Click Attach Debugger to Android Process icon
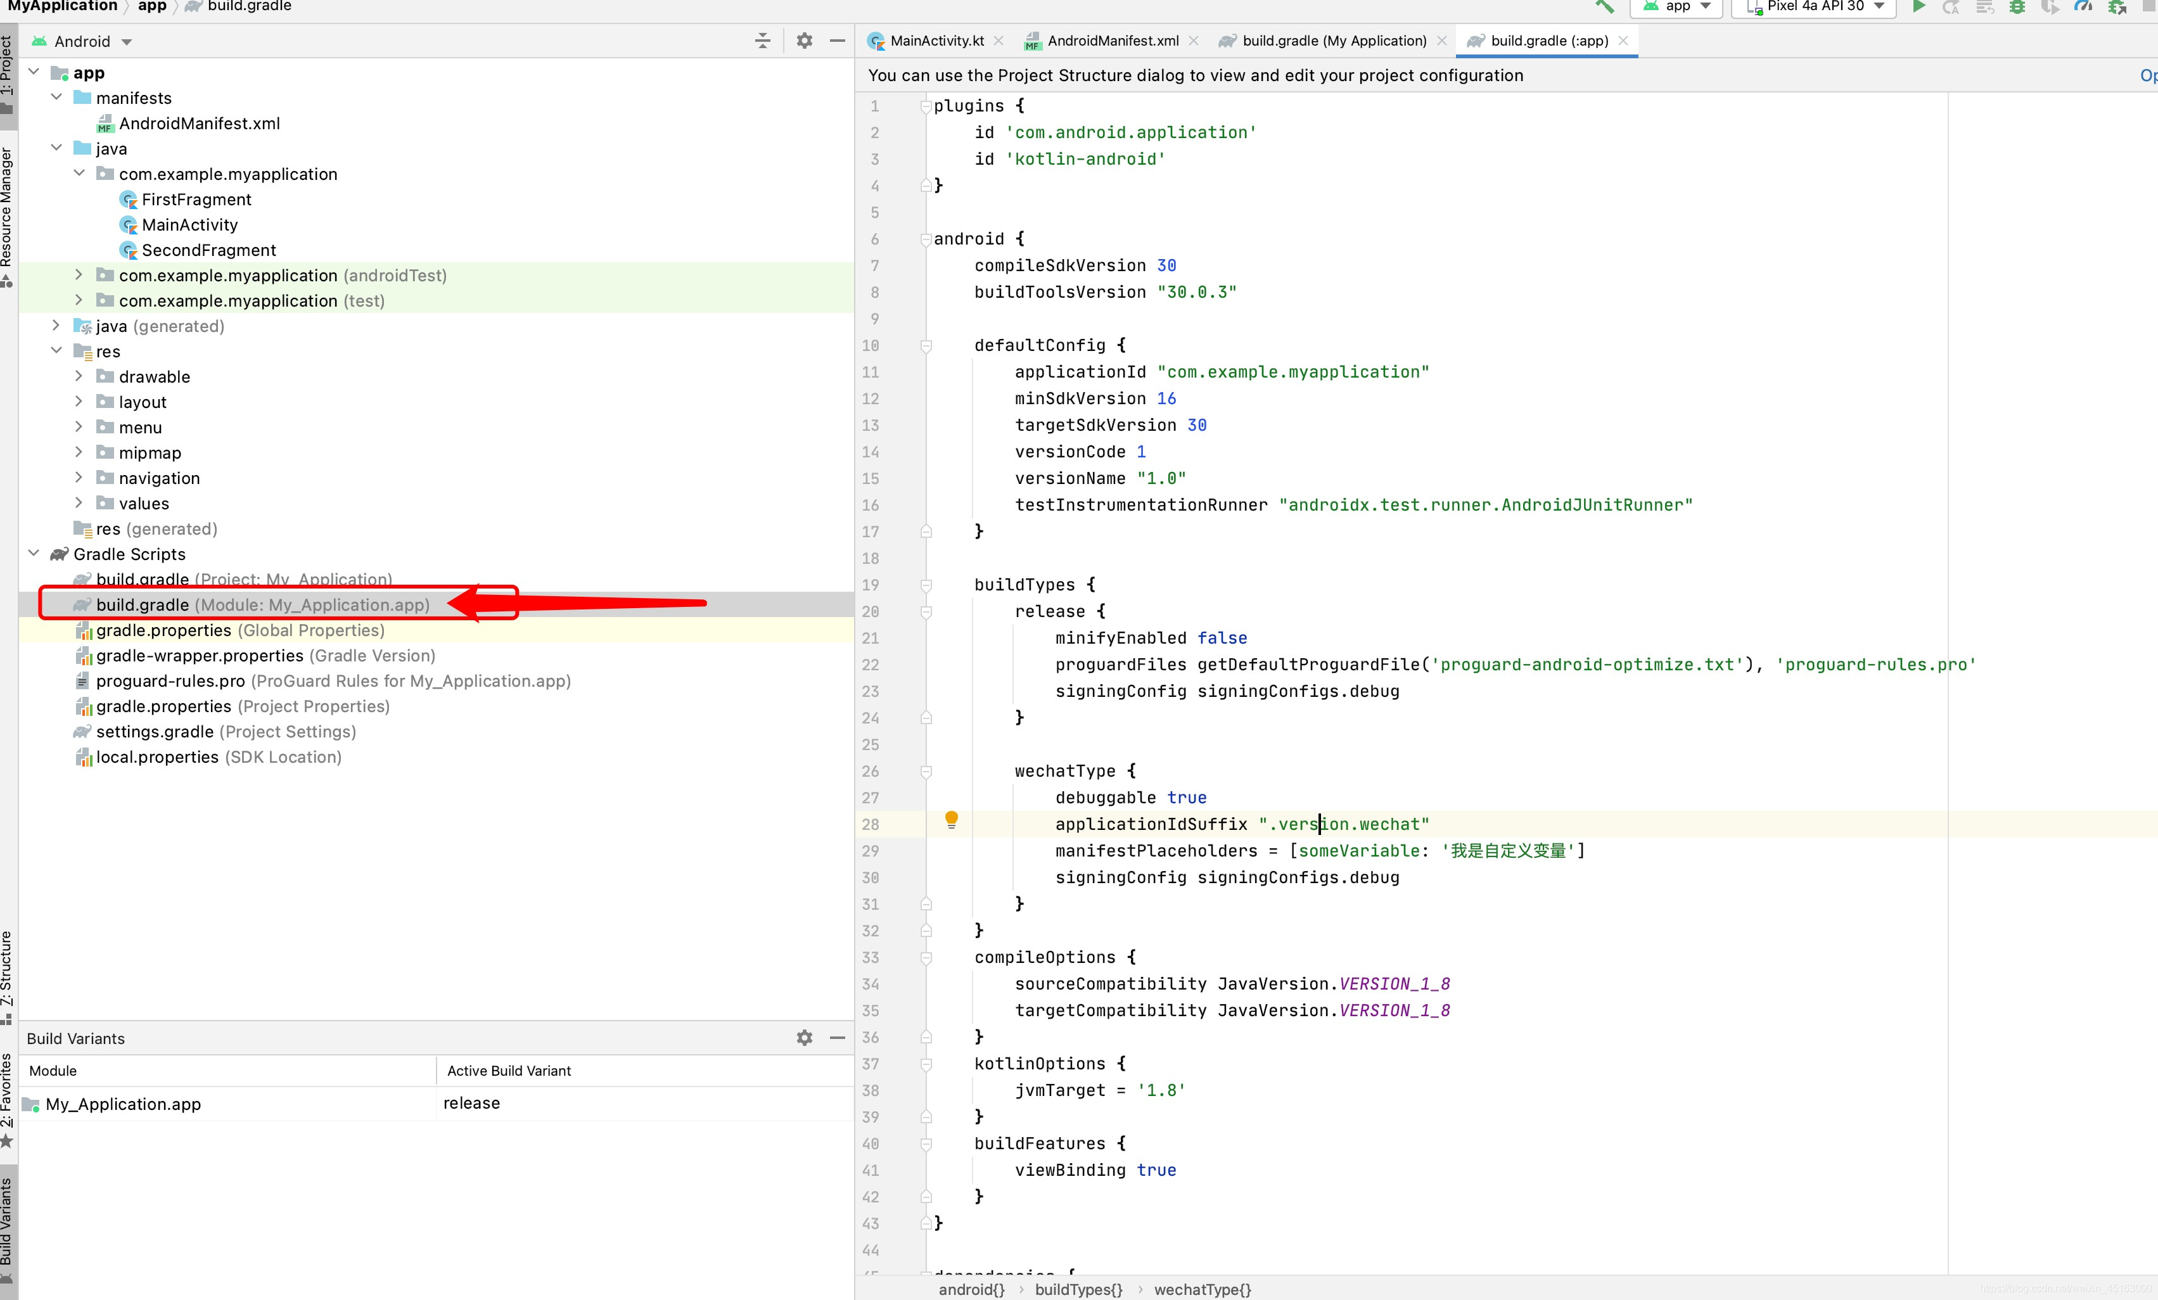Image resolution: width=2158 pixels, height=1300 pixels. tap(2117, 7)
